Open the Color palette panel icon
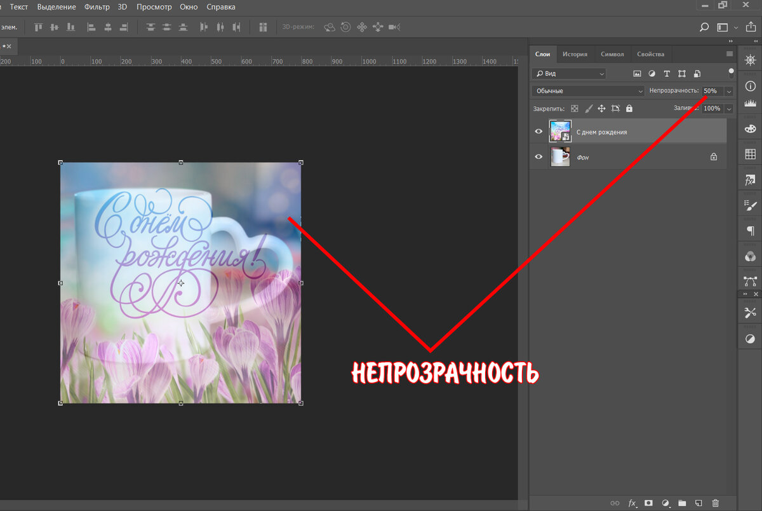Viewport: 762px width, 511px height. point(750,129)
